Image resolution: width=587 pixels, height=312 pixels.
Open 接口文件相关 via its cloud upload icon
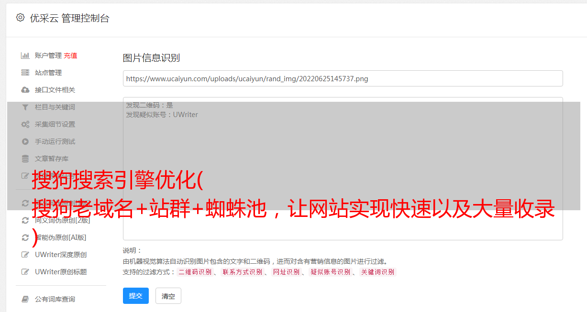click(25, 90)
